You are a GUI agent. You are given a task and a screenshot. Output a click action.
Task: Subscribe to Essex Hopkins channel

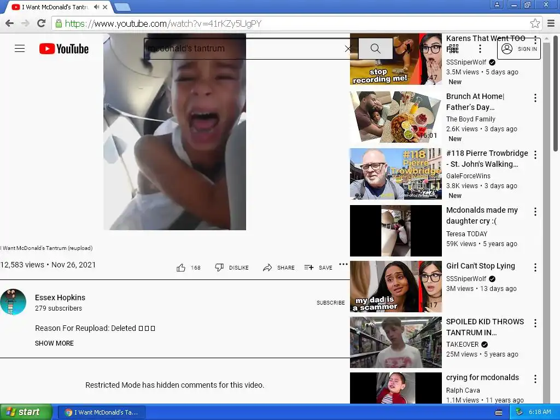(x=330, y=302)
